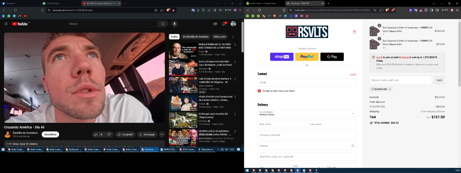Click YouTube logo to go home
Viewport: 461px width, 173px height.
coord(20,24)
